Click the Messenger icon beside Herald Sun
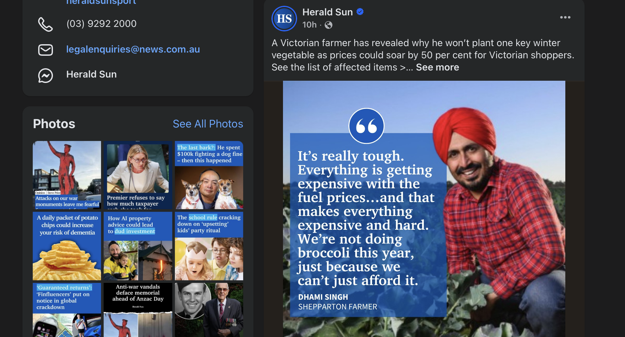625x337 pixels. (x=46, y=76)
